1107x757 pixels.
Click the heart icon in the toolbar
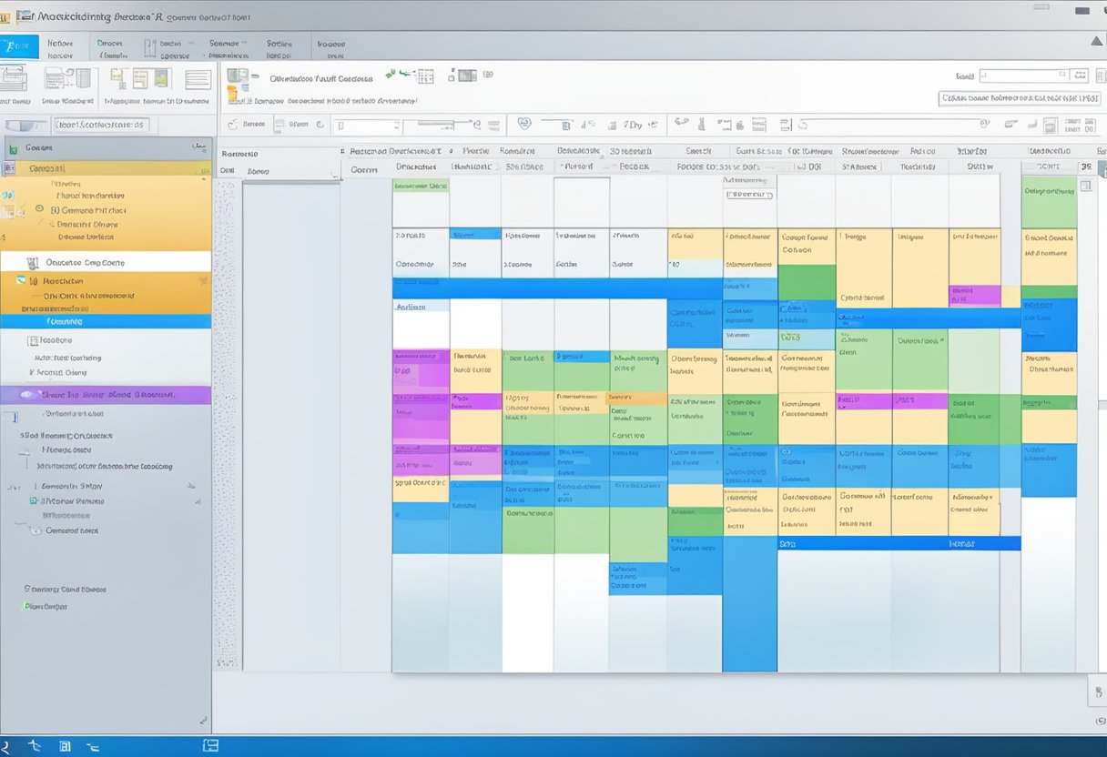523,124
